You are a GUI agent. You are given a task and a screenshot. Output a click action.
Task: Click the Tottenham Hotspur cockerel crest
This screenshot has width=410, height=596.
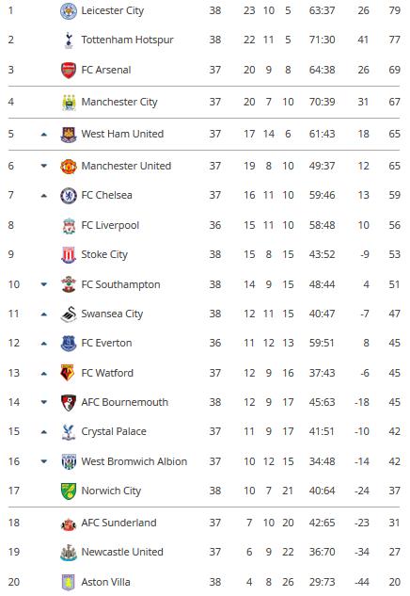pyautogui.click(x=69, y=40)
